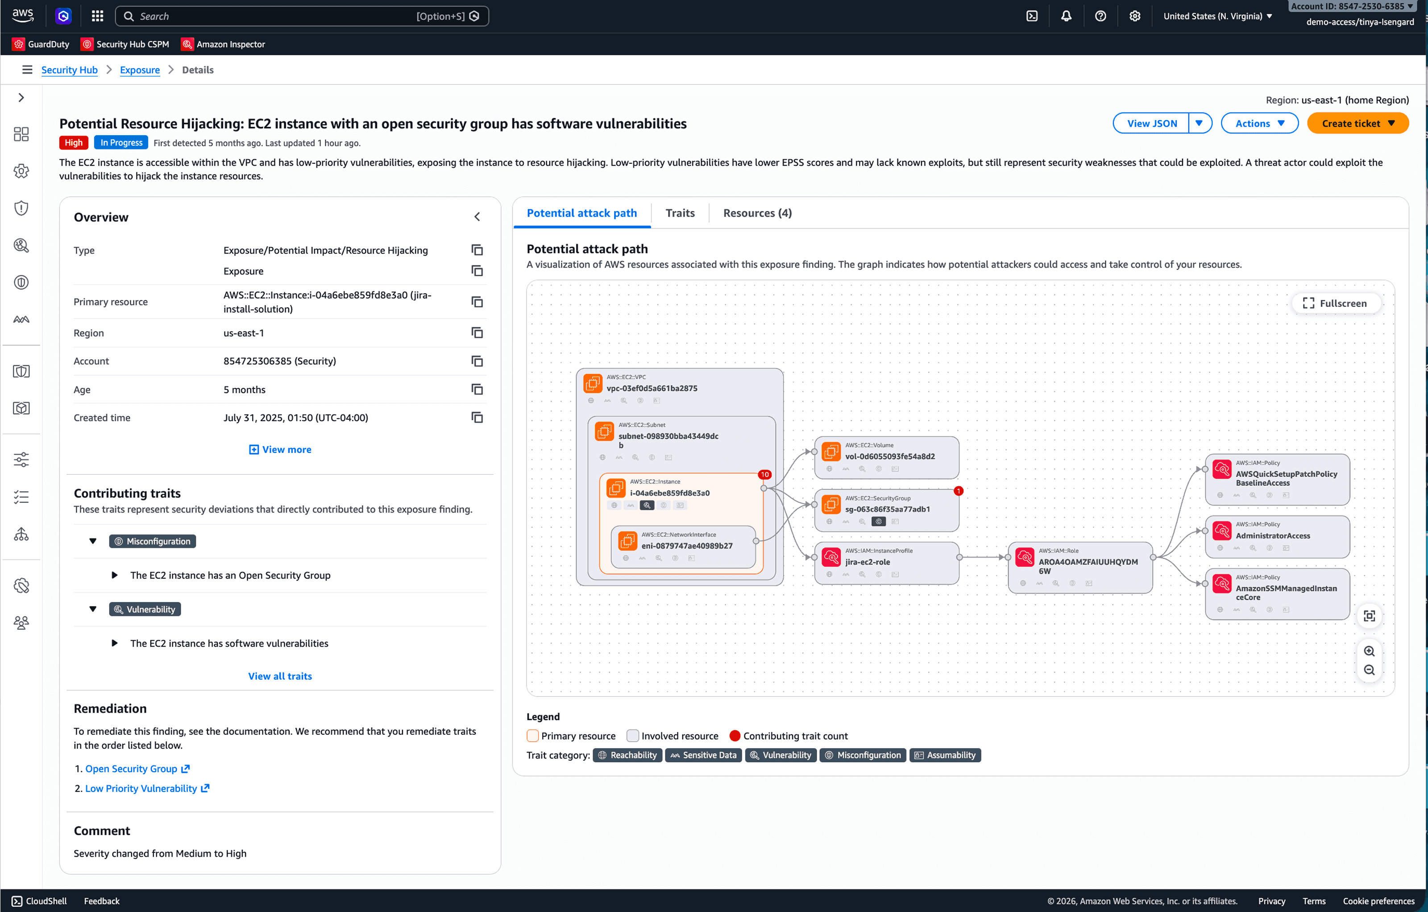1428x912 pixels.
Task: Switch to the Resources (4) tab
Action: click(757, 213)
